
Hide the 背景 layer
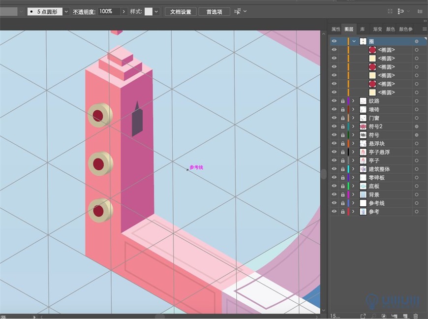tap(334, 194)
